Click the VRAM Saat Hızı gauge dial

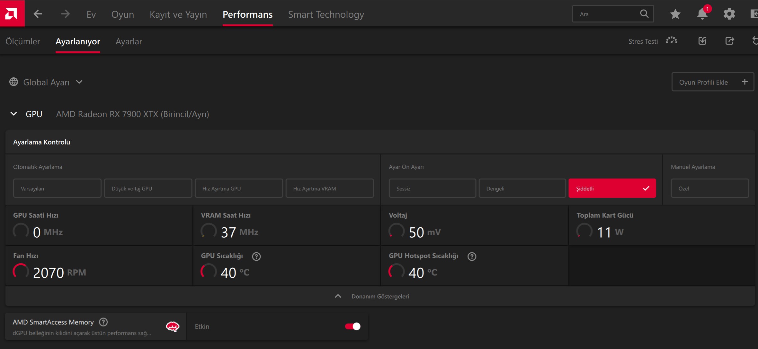pos(209,231)
